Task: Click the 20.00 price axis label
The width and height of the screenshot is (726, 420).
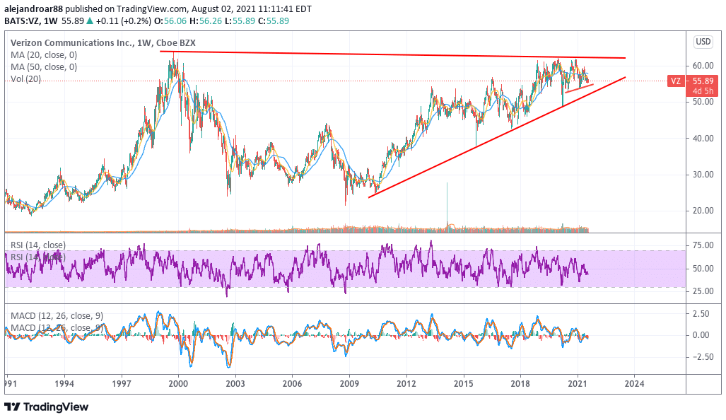Action: tap(703, 210)
